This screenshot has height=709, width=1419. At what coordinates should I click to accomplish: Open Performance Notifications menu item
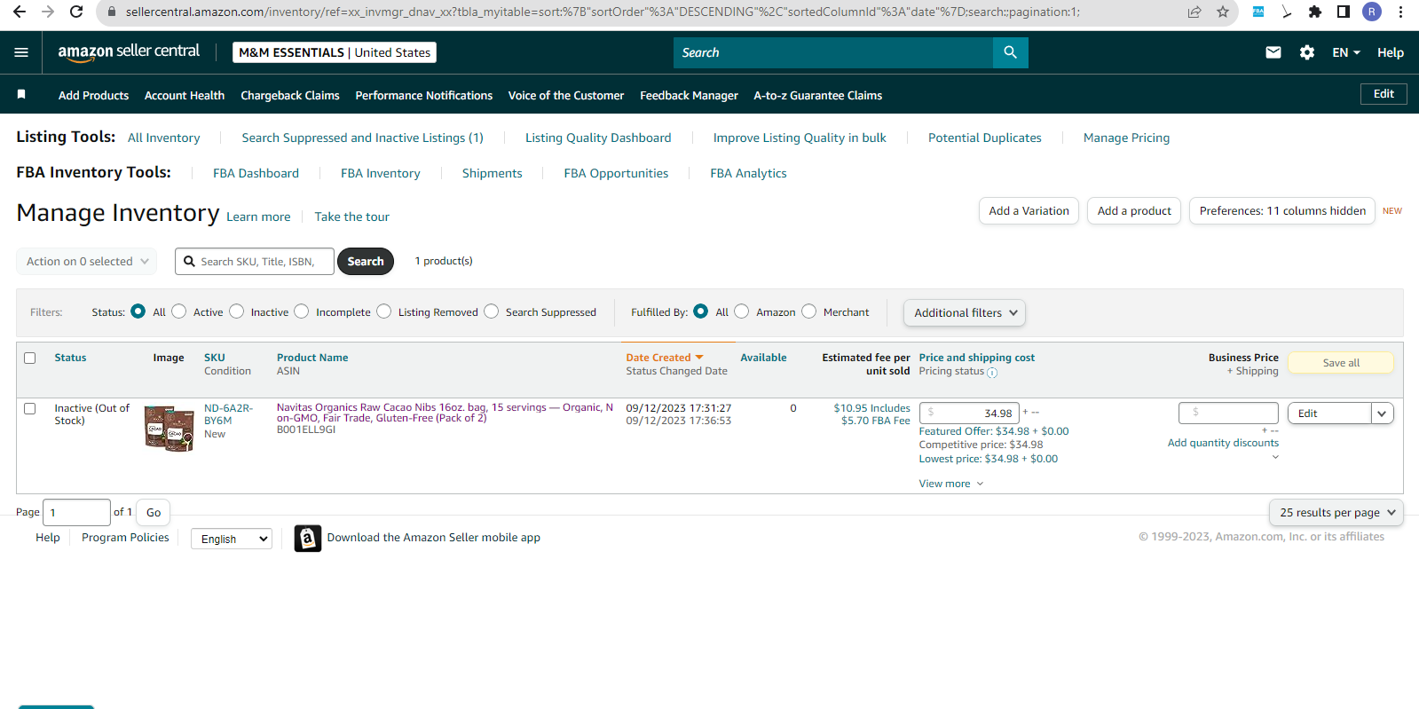click(x=424, y=95)
